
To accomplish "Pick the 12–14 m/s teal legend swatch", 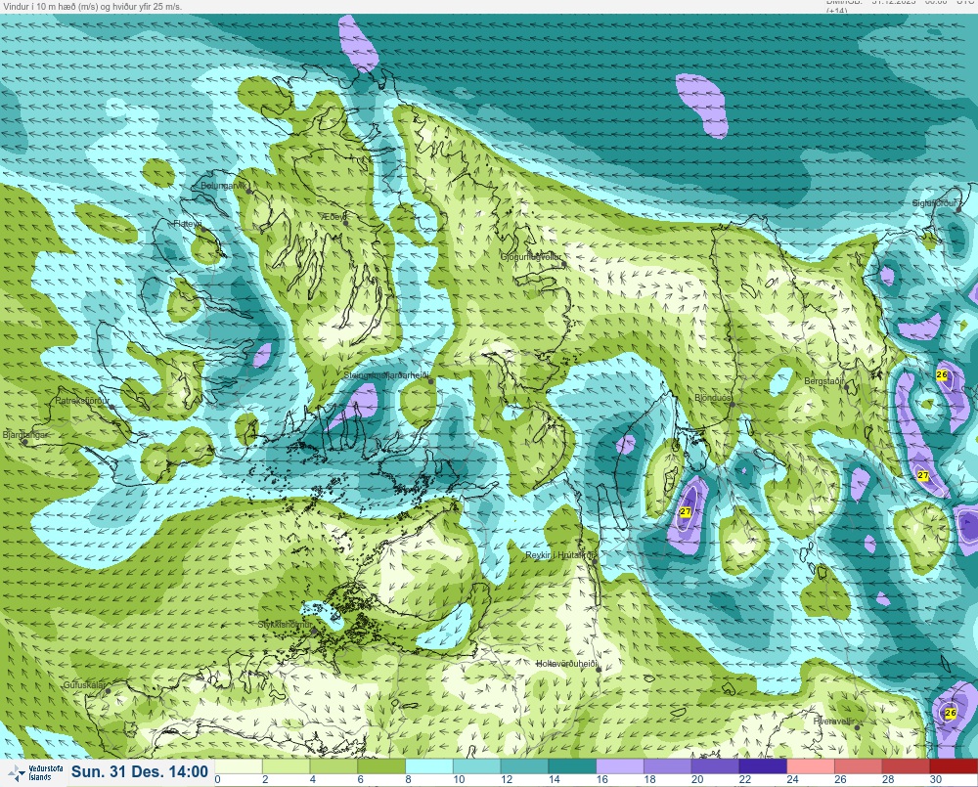I will coord(524,766).
